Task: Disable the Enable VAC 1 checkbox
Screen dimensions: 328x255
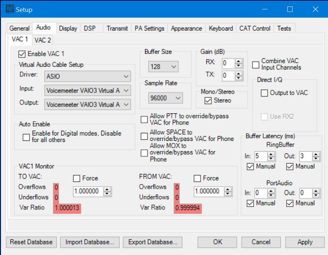Action: 22,54
